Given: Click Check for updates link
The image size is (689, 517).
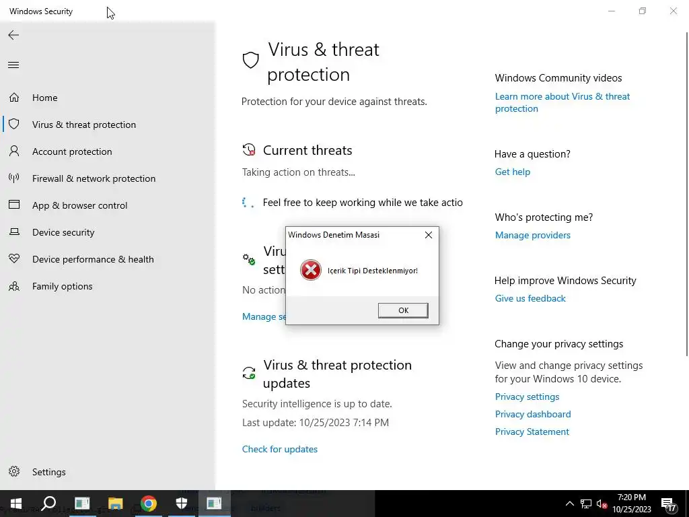Looking at the screenshot, I should 280,449.
